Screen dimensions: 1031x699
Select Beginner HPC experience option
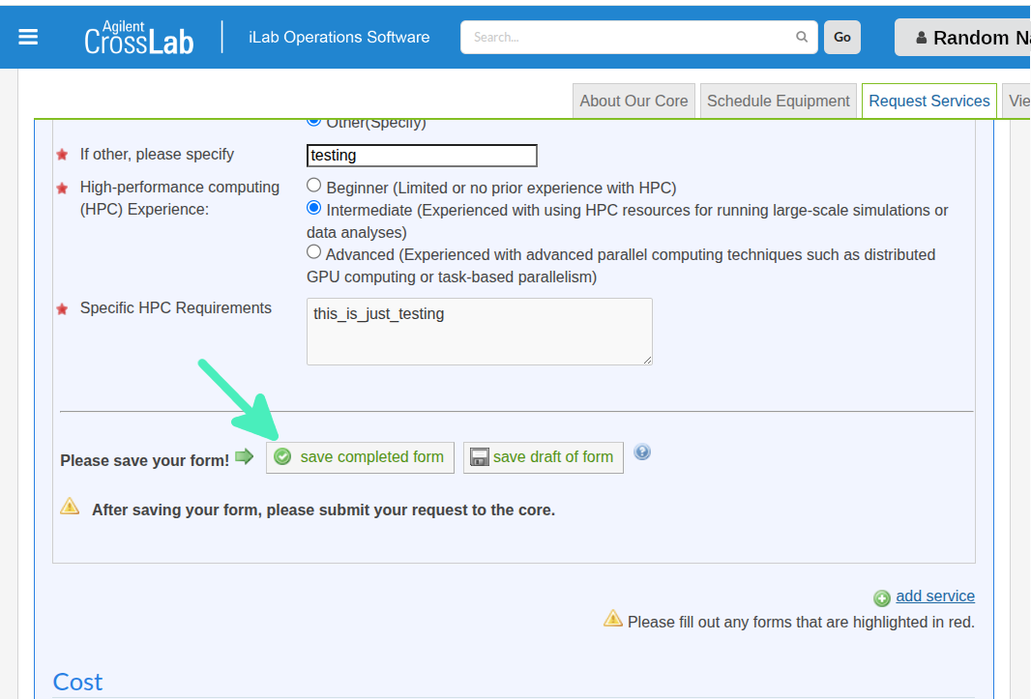tap(313, 185)
